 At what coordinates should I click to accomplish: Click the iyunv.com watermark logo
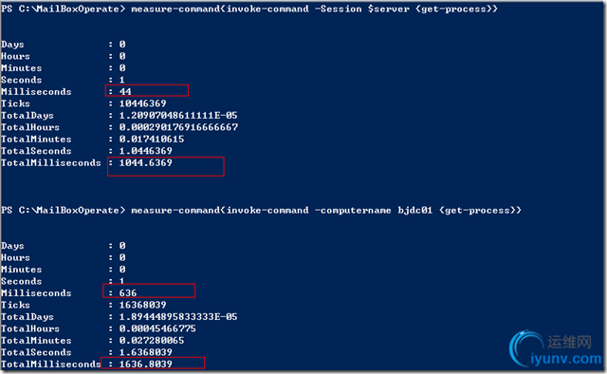[556, 348]
